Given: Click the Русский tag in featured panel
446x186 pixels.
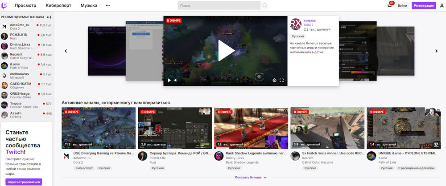Looking at the screenshot, I should [298, 36].
